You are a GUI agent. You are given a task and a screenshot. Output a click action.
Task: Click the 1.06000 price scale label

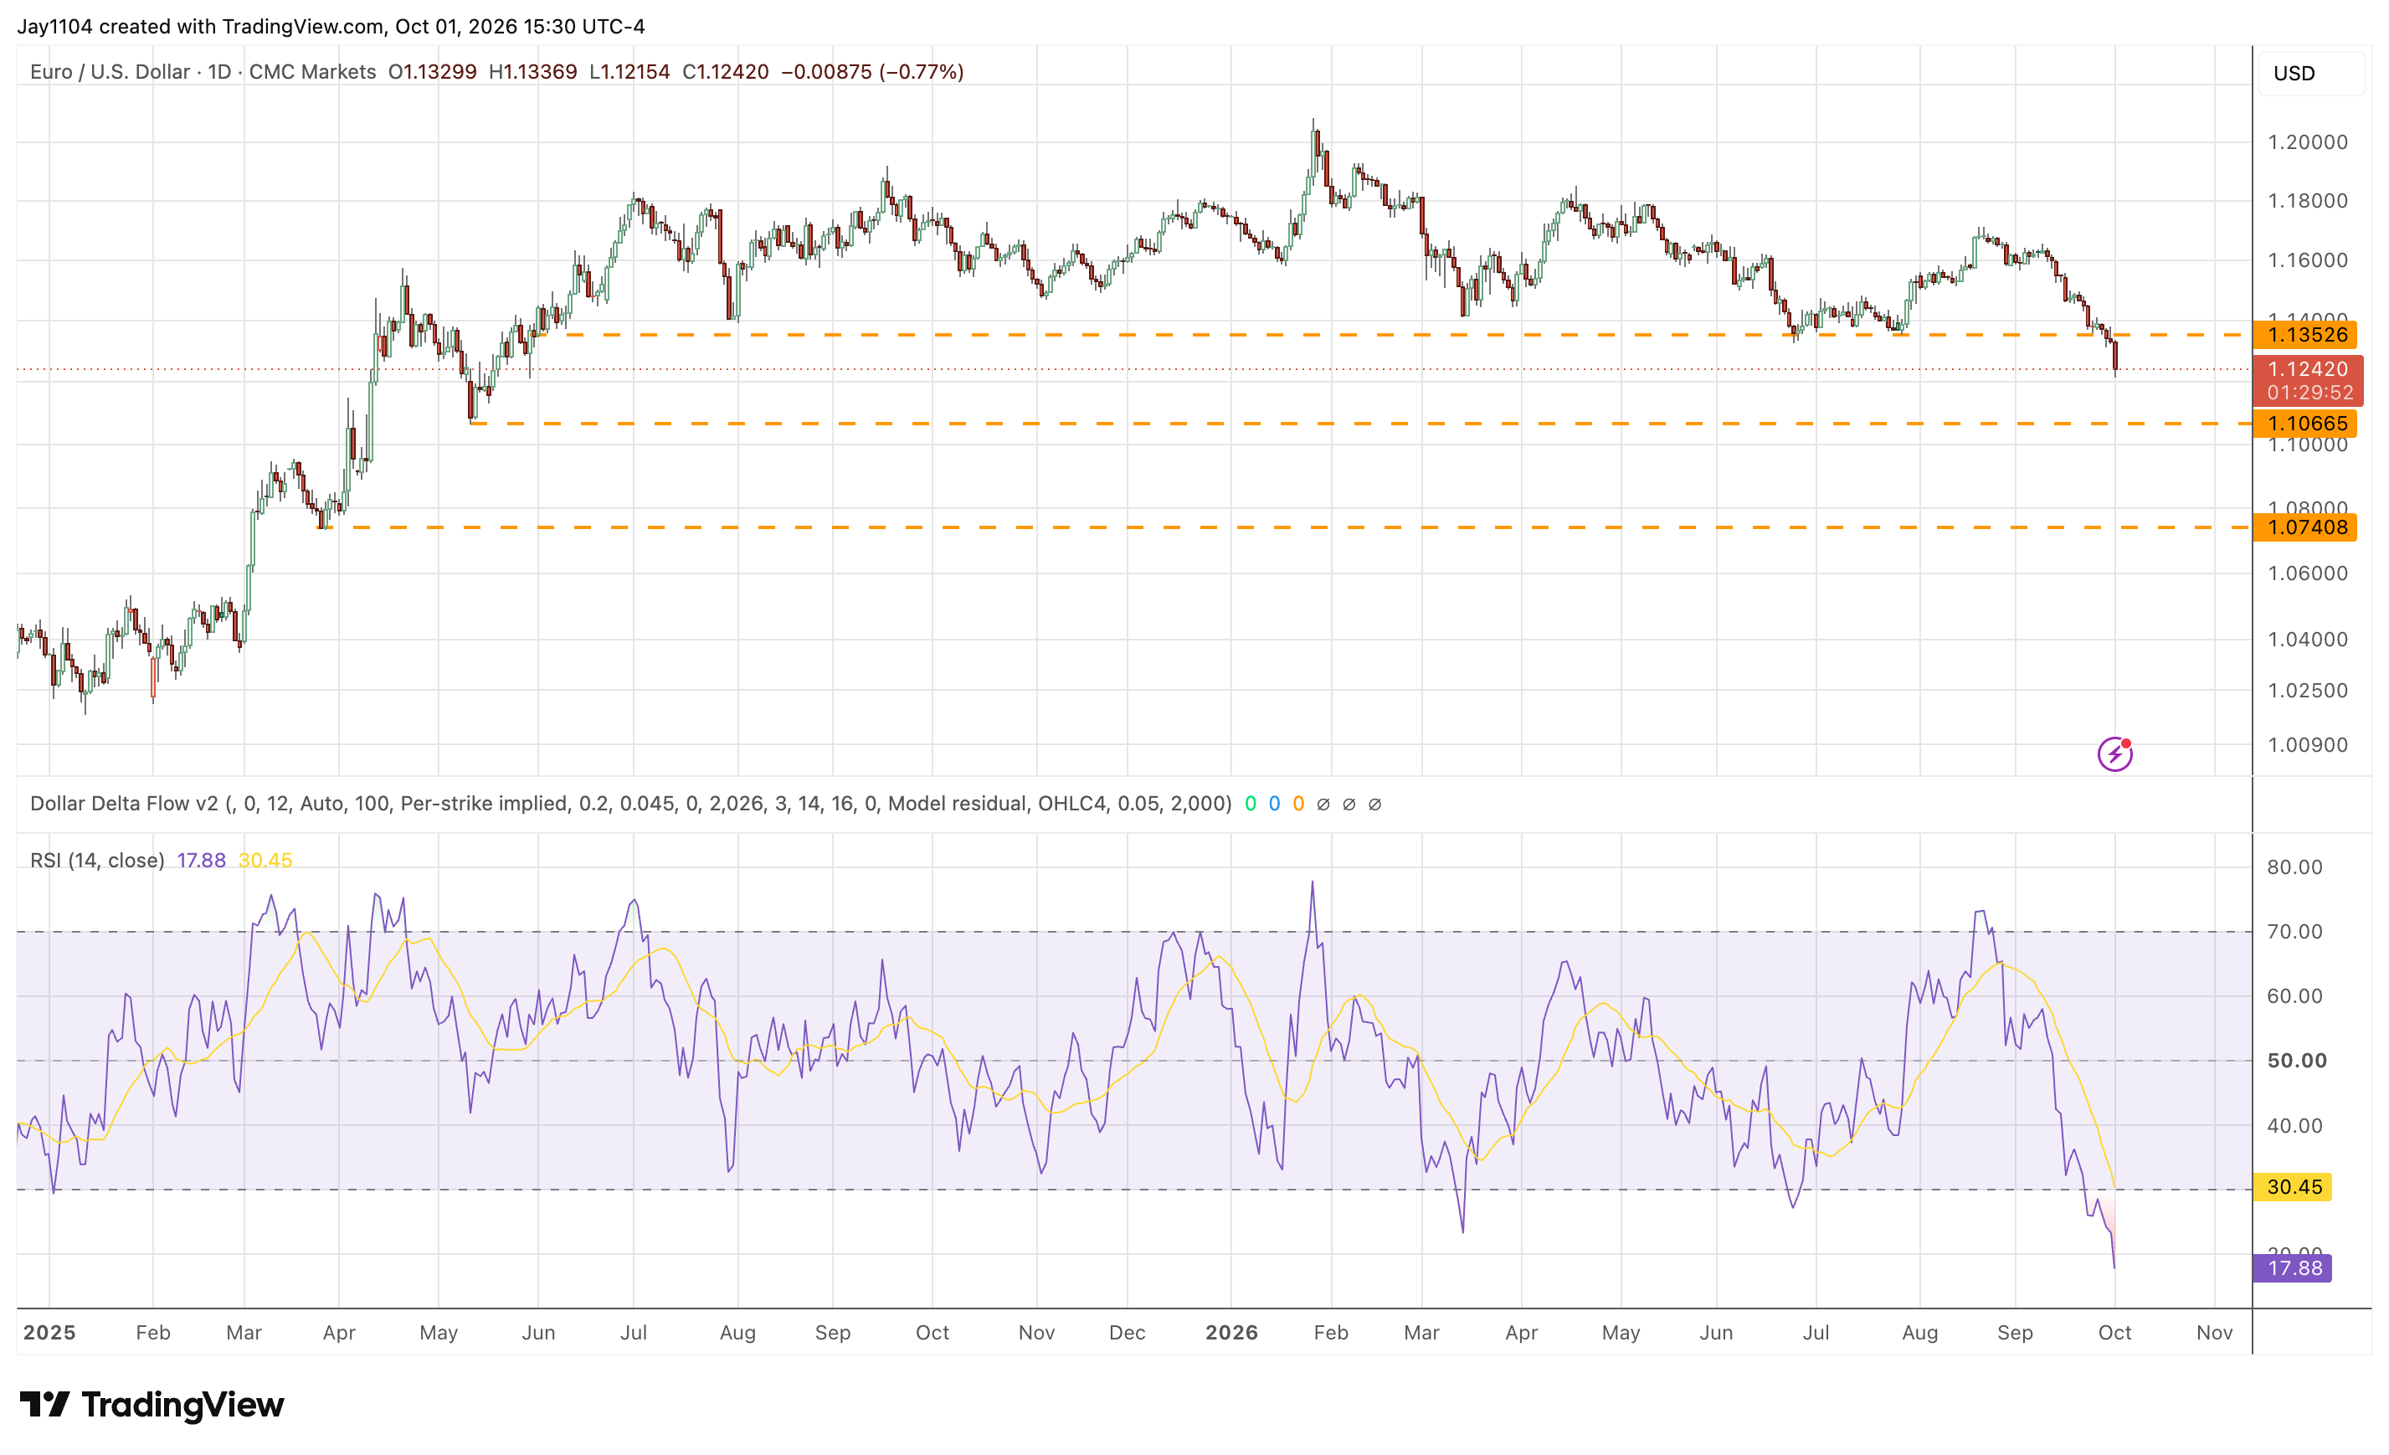coord(2308,573)
